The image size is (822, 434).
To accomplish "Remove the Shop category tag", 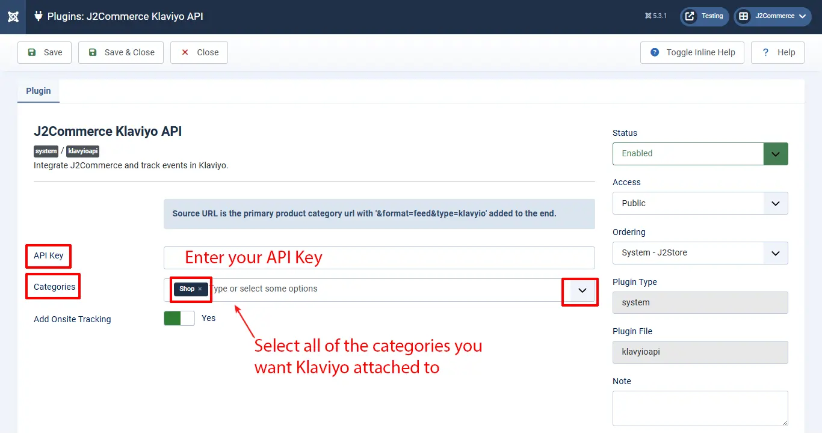I will 200,289.
